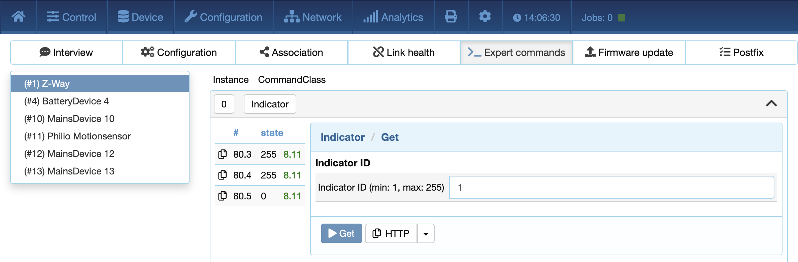This screenshot has width=798, height=262.
Task: Open the HTTP dropdown arrow
Action: 426,233
